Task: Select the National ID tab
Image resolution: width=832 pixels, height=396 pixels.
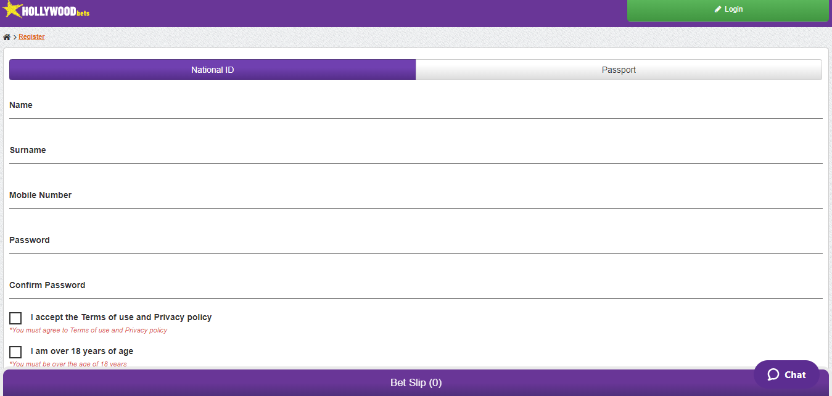Action: coord(212,70)
